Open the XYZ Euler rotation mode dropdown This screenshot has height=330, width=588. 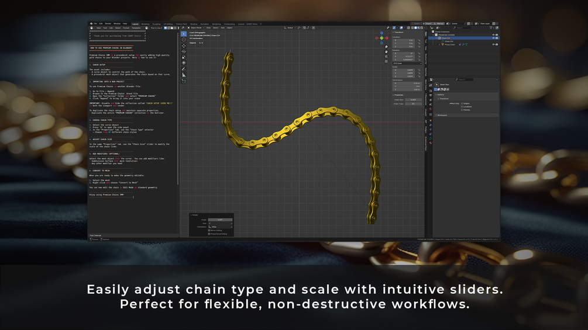(x=407, y=63)
